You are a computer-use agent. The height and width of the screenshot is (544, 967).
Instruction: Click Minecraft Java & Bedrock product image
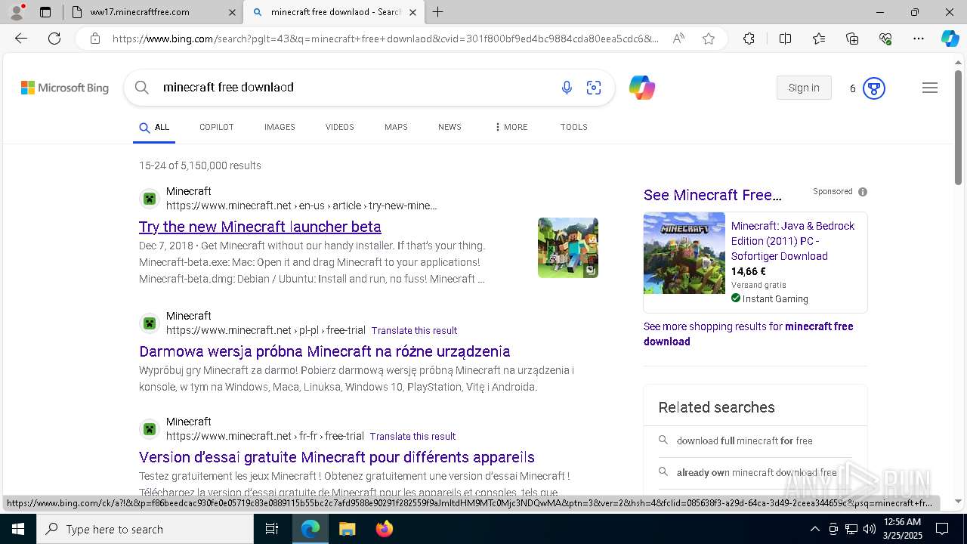tap(684, 253)
